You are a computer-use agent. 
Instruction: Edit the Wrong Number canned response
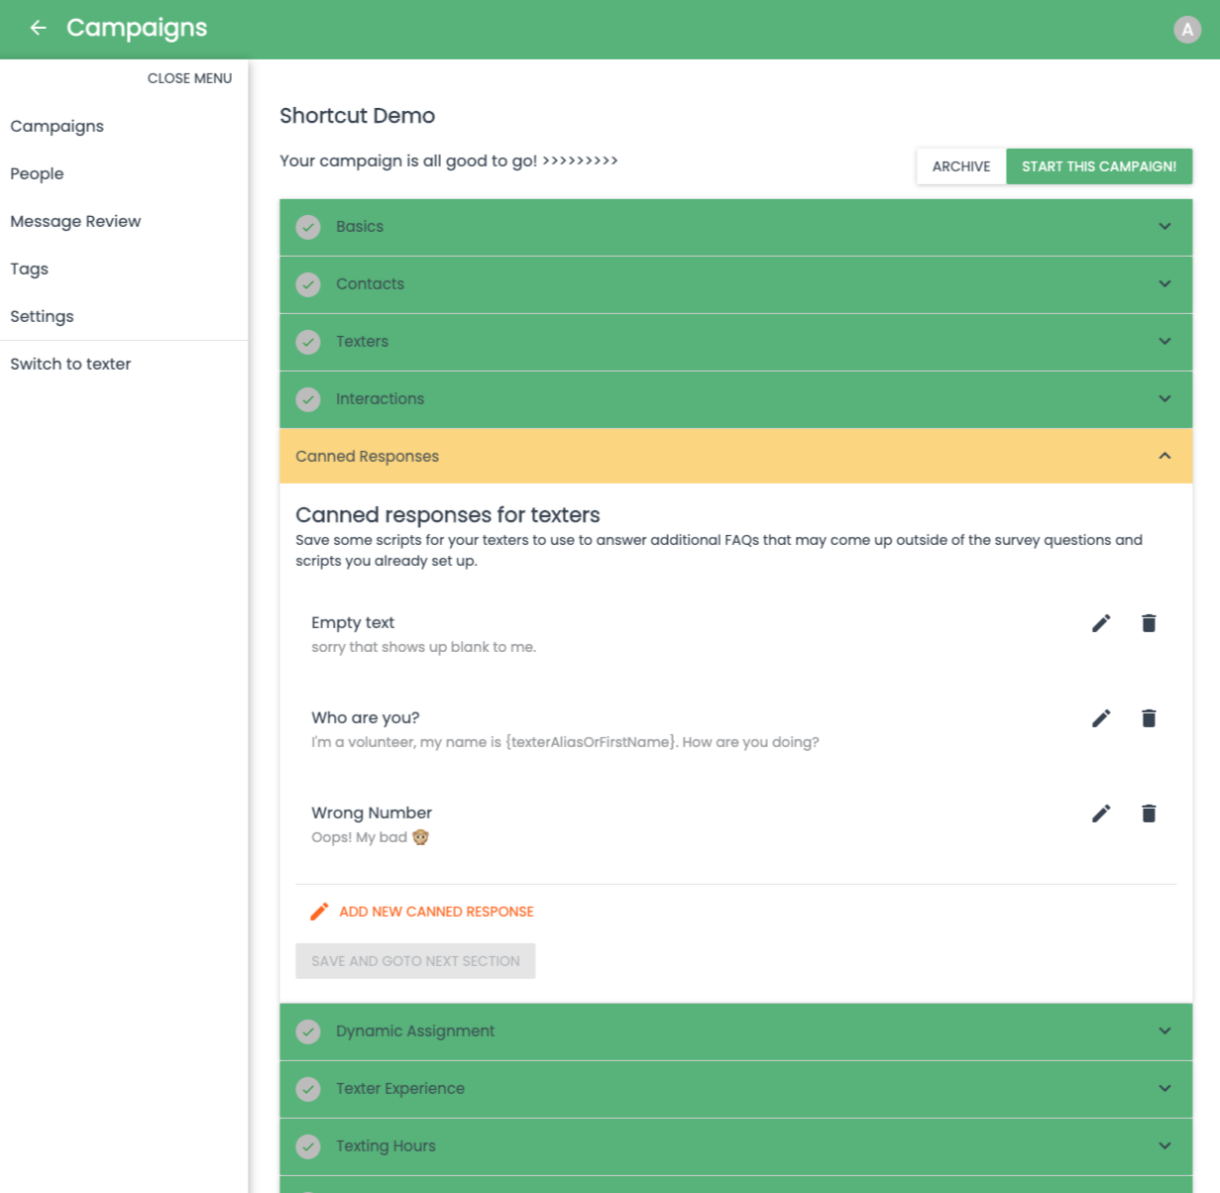point(1101,813)
